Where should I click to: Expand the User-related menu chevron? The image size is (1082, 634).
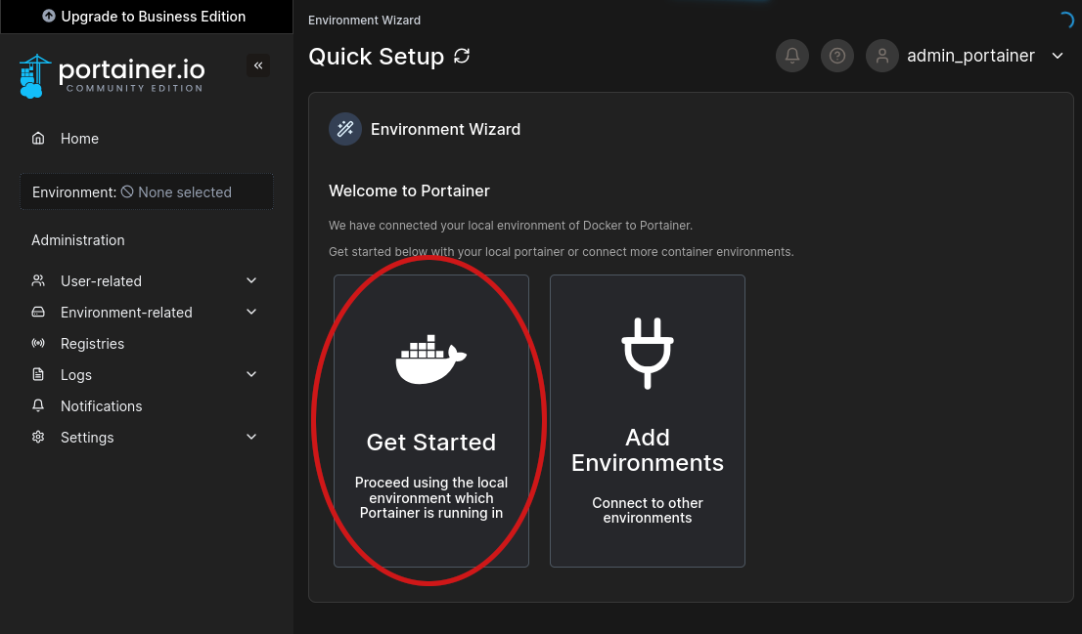[x=251, y=281]
